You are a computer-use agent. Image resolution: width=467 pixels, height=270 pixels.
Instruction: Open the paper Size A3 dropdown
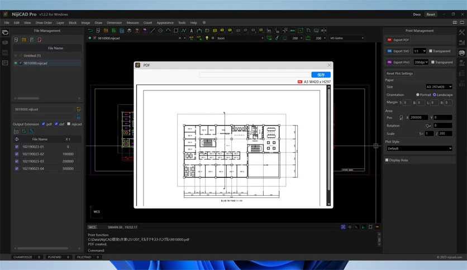pos(439,86)
